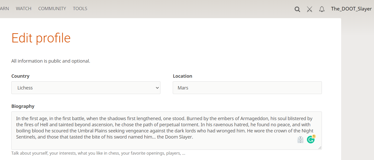The width and height of the screenshot is (374, 160).
Task: Open the COMMUNITY menu
Action: (x=52, y=9)
